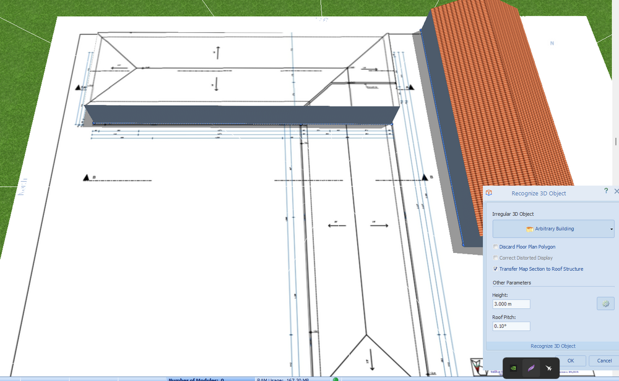Image resolution: width=619 pixels, height=381 pixels.
Task: Click the Arbitrary Building icon inside the selector
Action: point(529,229)
